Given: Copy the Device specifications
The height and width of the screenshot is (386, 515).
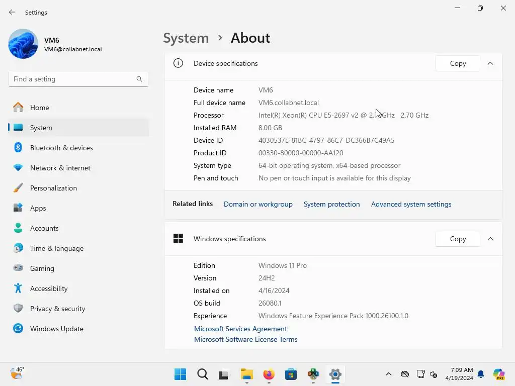Looking at the screenshot, I should [x=458, y=63].
